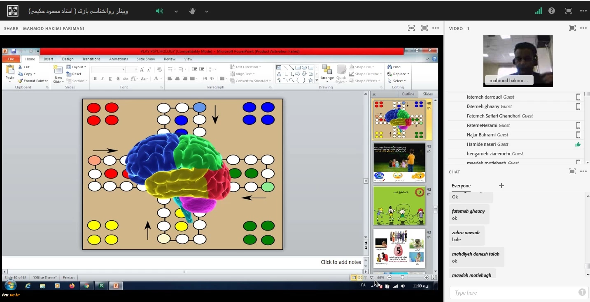Send the chat message with arrow button
Image resolution: width=590 pixels, height=302 pixels.
tap(582, 292)
